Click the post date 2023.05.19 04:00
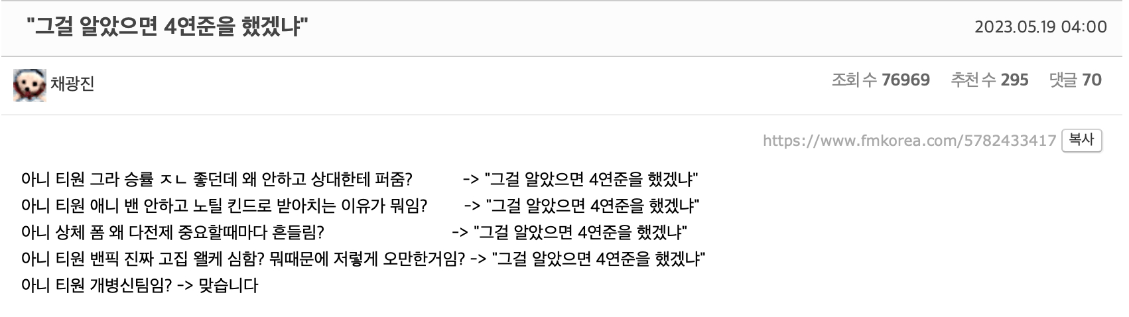Viewport: 1129px width, 317px height. pos(1040,27)
